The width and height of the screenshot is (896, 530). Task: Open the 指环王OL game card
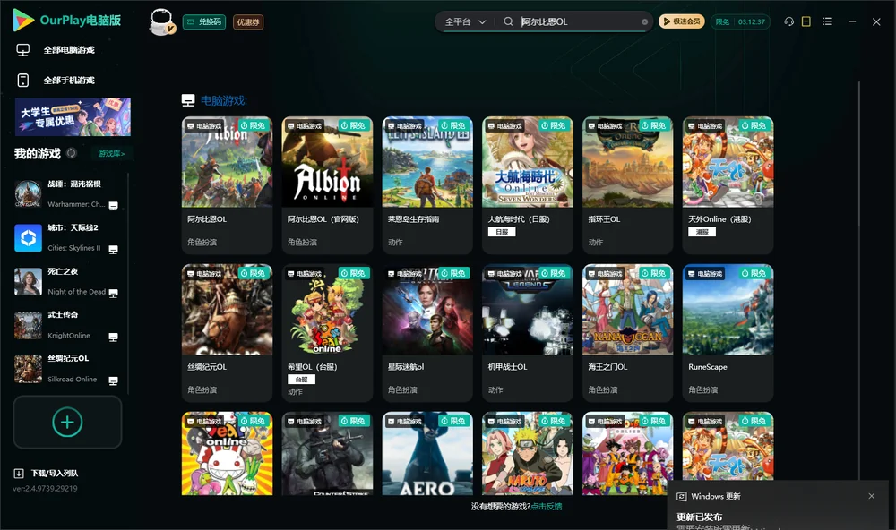(x=627, y=185)
